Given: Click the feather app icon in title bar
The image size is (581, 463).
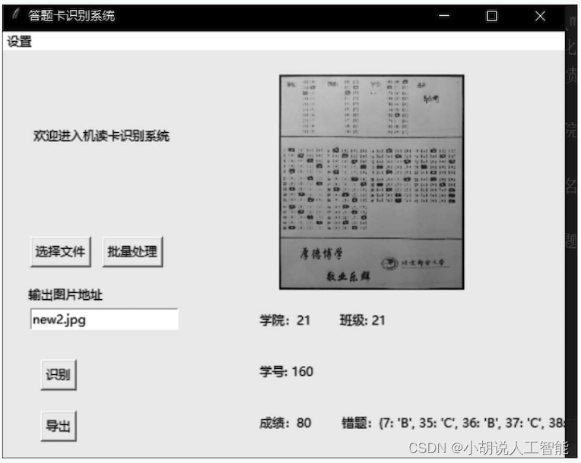Looking at the screenshot, I should 14,15.
